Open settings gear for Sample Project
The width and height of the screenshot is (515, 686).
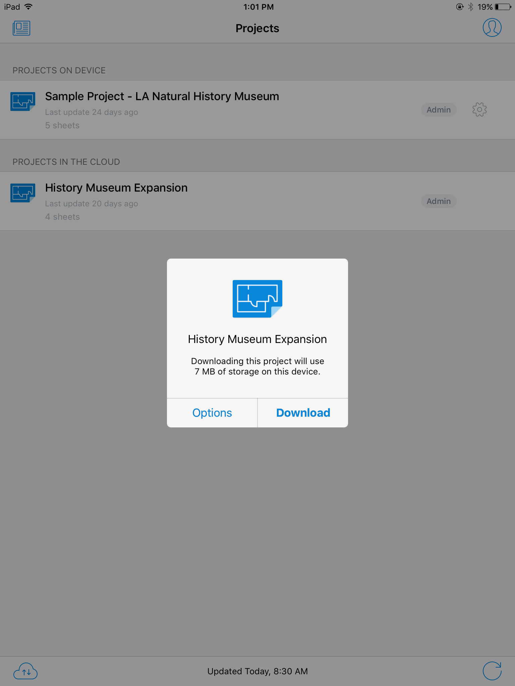(479, 110)
